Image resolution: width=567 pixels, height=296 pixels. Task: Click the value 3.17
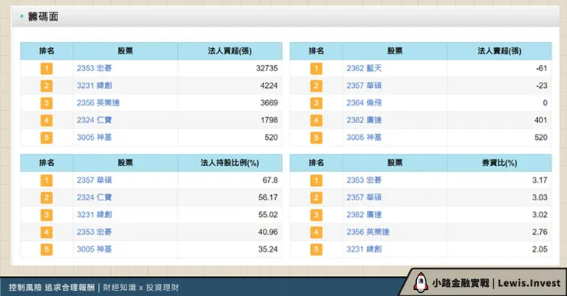click(x=540, y=180)
